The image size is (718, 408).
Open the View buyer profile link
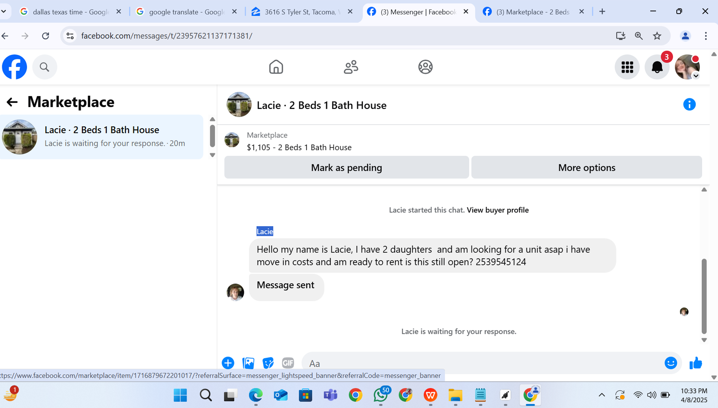point(498,210)
